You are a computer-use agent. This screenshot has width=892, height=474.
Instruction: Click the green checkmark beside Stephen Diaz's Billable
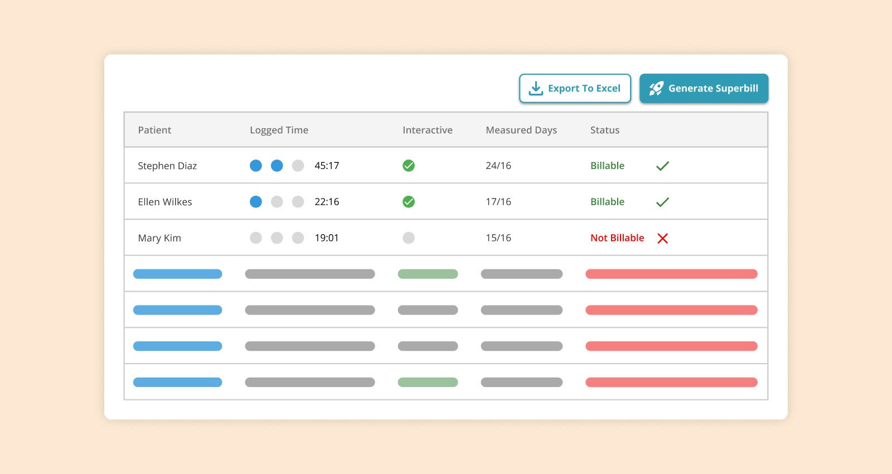tap(662, 166)
